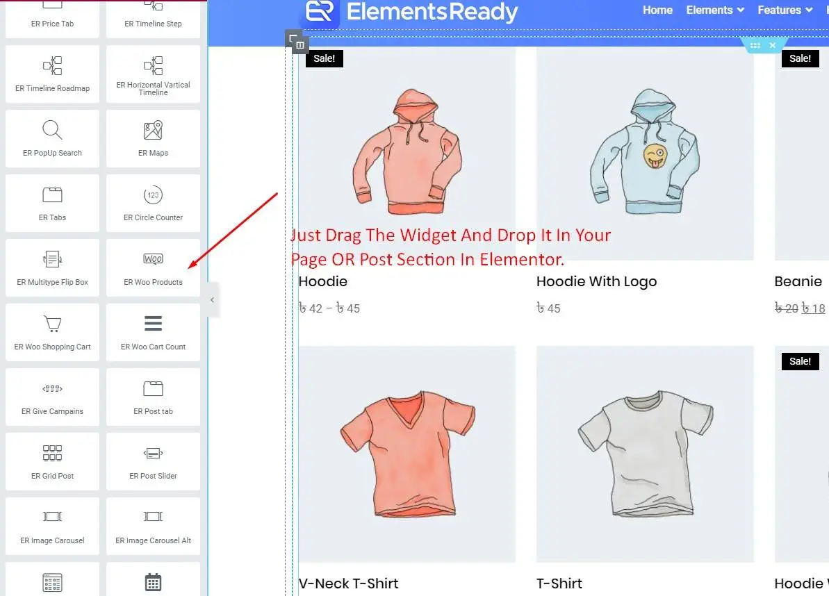Choose the ER Woo Cart Count widget

(x=153, y=332)
